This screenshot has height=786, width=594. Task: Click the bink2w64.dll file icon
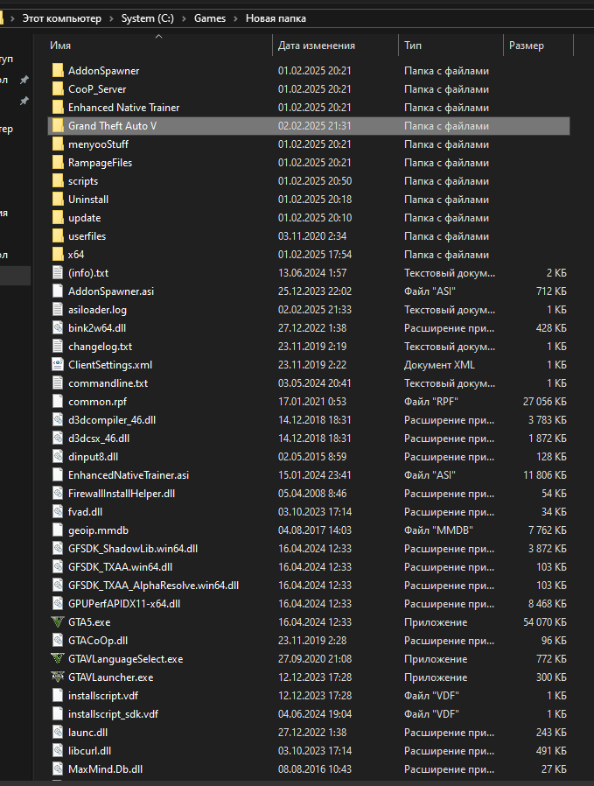pos(58,328)
